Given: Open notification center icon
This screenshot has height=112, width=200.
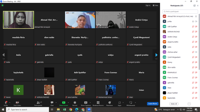Looking at the screenshot, I should coord(196,110).
